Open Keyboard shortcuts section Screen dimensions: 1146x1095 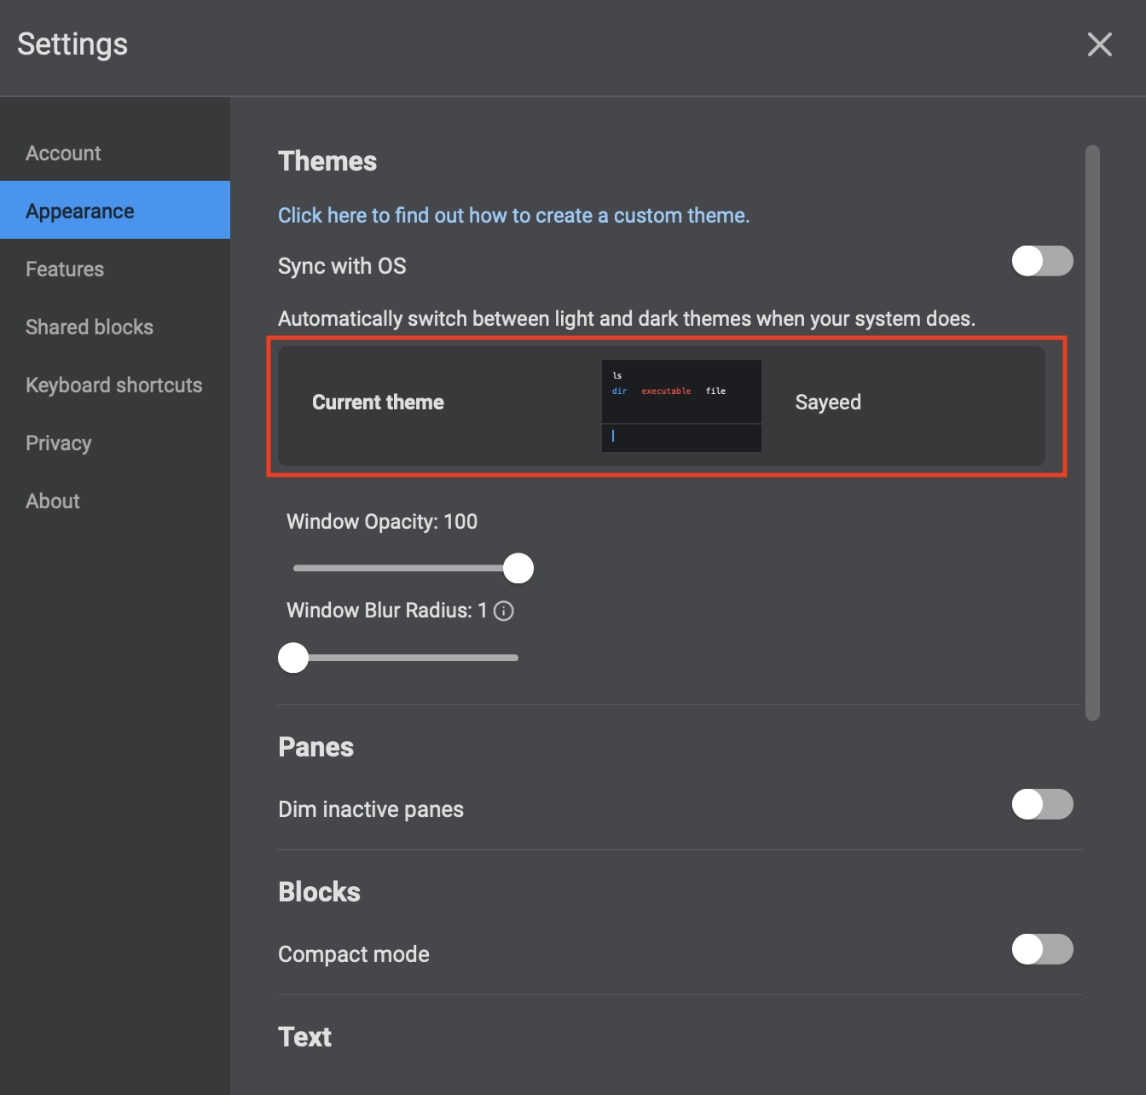[115, 385]
